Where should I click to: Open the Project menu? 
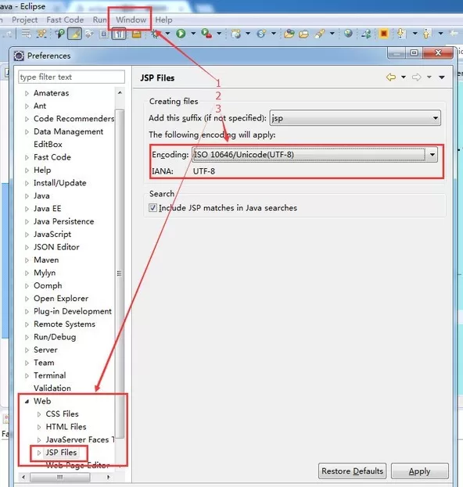click(x=24, y=20)
